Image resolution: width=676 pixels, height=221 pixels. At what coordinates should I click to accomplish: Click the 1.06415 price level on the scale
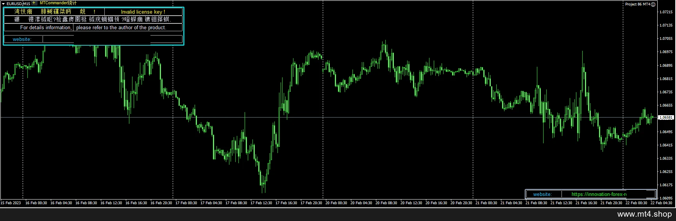point(666,145)
